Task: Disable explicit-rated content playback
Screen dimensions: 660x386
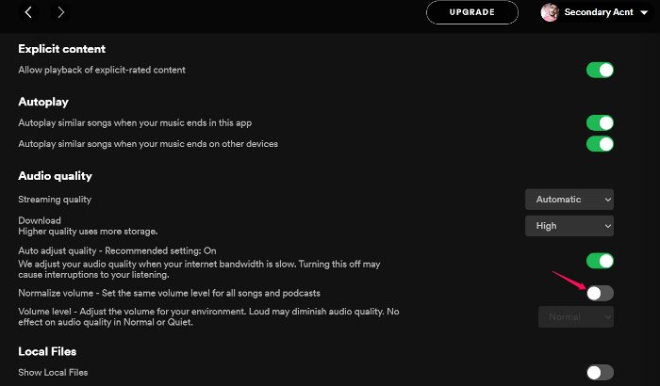Action: coord(600,70)
